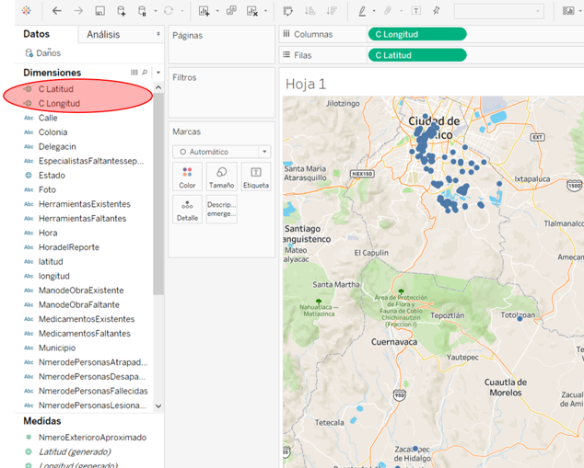Select the Municipio dimension

tap(57, 348)
